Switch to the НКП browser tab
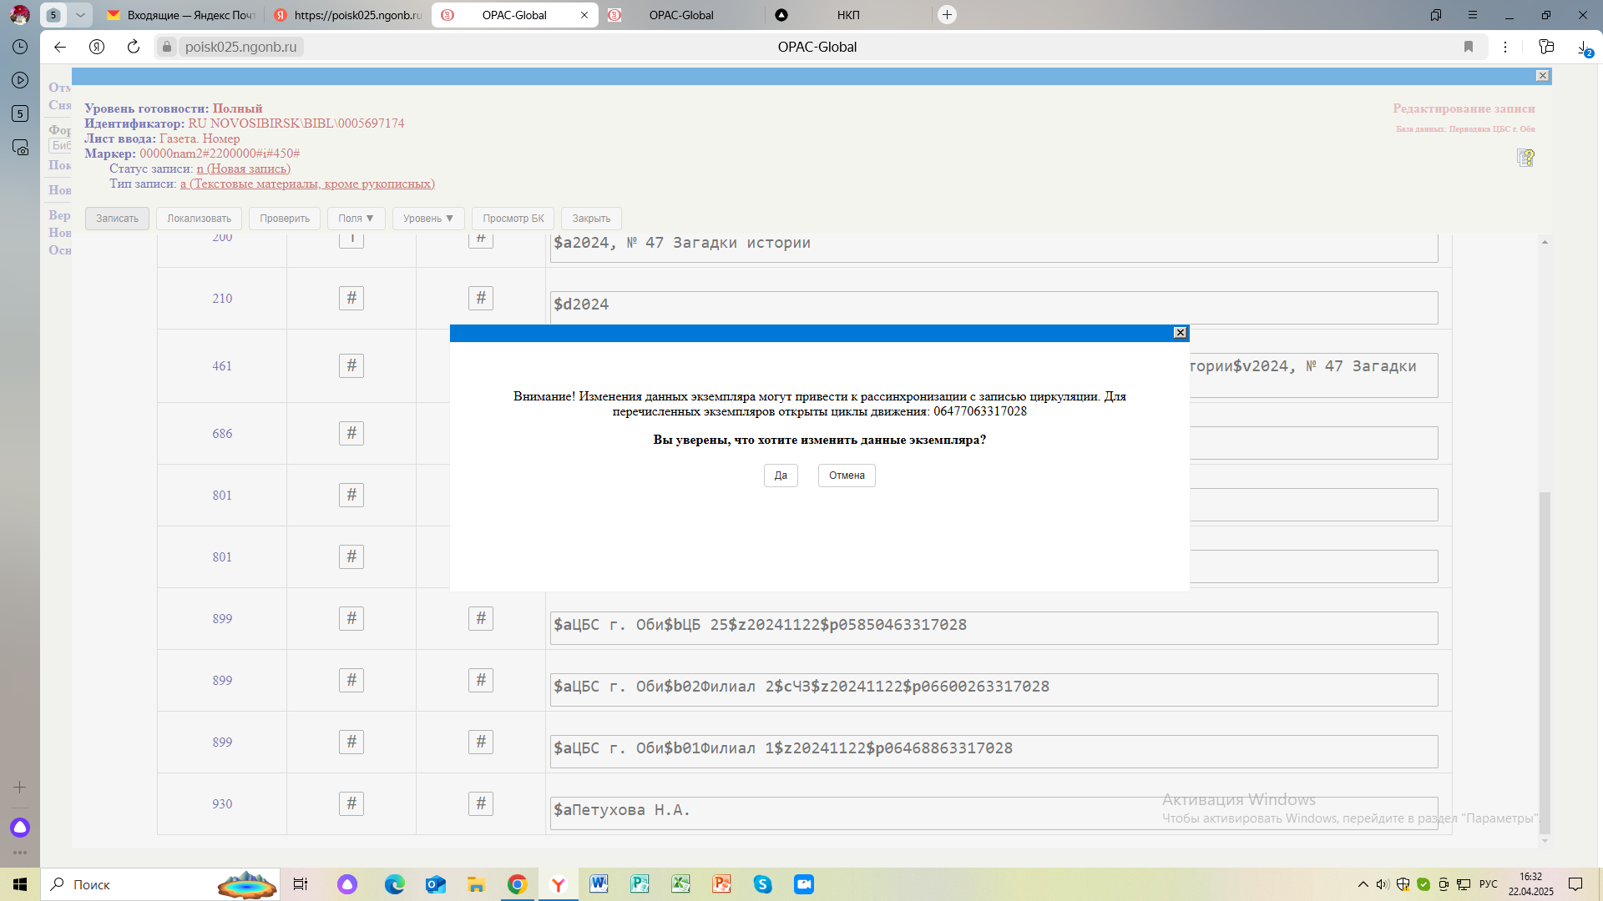This screenshot has width=1603, height=901. coord(847,15)
